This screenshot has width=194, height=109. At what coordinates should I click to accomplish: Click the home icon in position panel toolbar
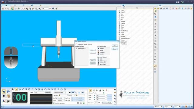tap(106, 90)
